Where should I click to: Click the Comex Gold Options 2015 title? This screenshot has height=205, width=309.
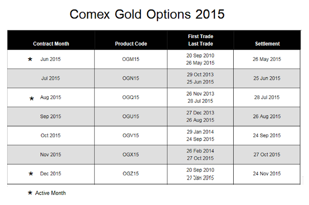[147, 14]
